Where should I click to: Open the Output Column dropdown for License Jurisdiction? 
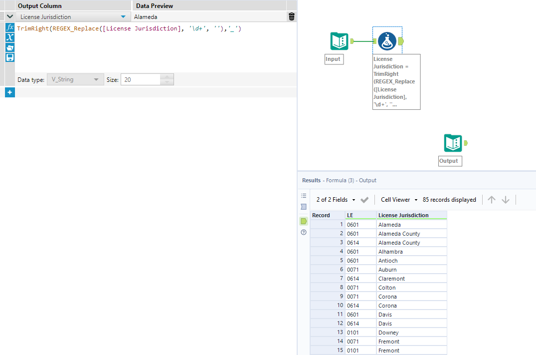point(123,17)
